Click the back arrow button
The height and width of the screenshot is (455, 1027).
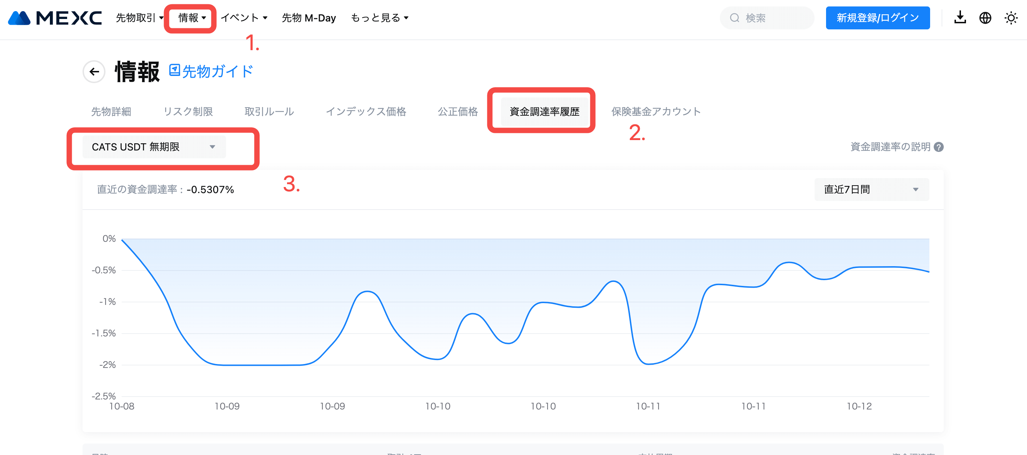coord(94,72)
